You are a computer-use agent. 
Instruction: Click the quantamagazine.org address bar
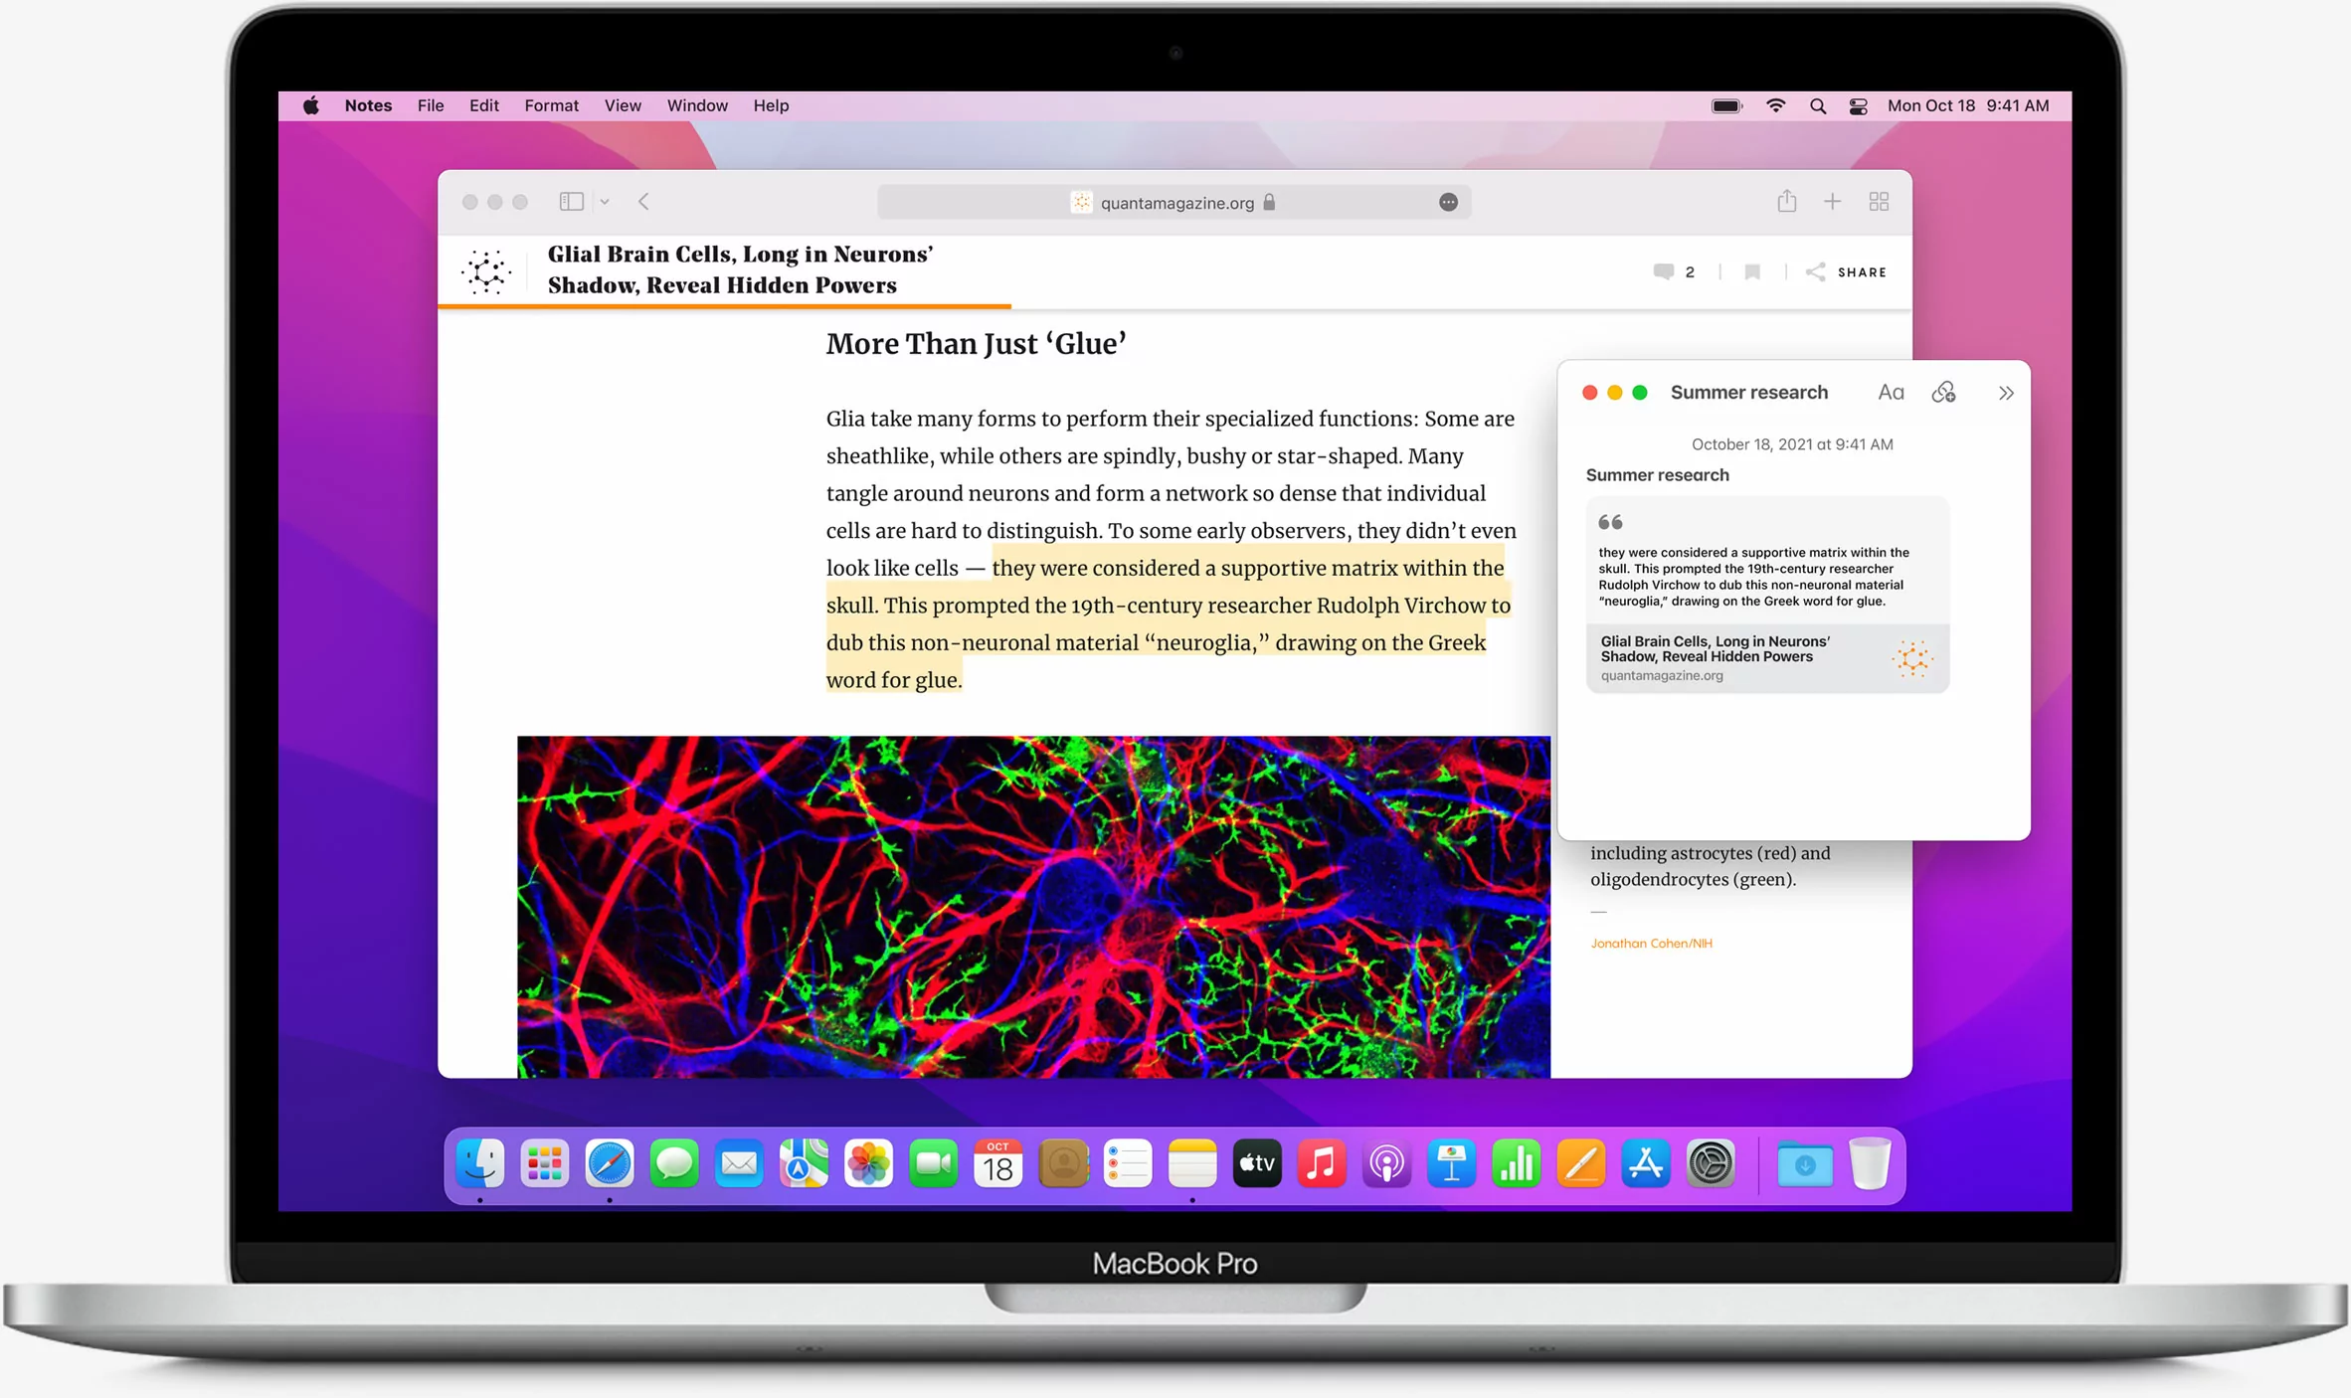(x=1174, y=202)
